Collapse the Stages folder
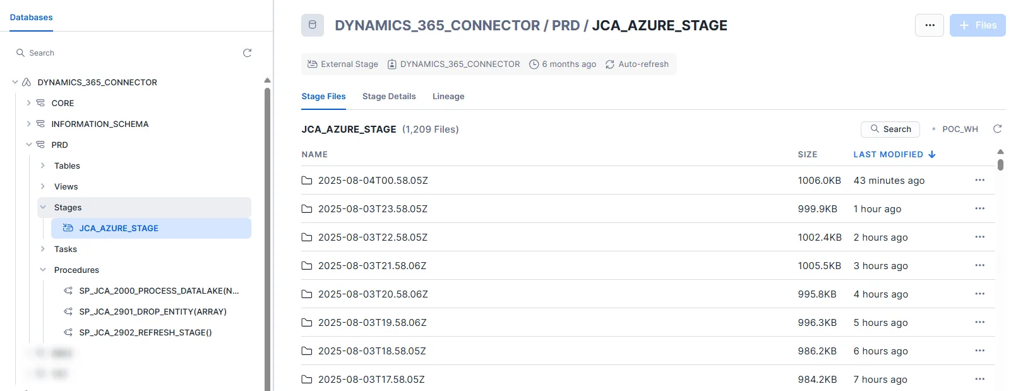This screenshot has width=1023, height=391. click(x=42, y=207)
